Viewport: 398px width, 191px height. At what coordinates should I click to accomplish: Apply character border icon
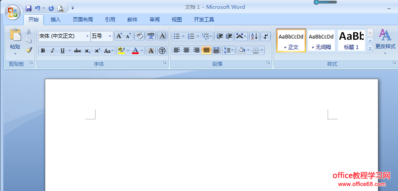pos(162,36)
